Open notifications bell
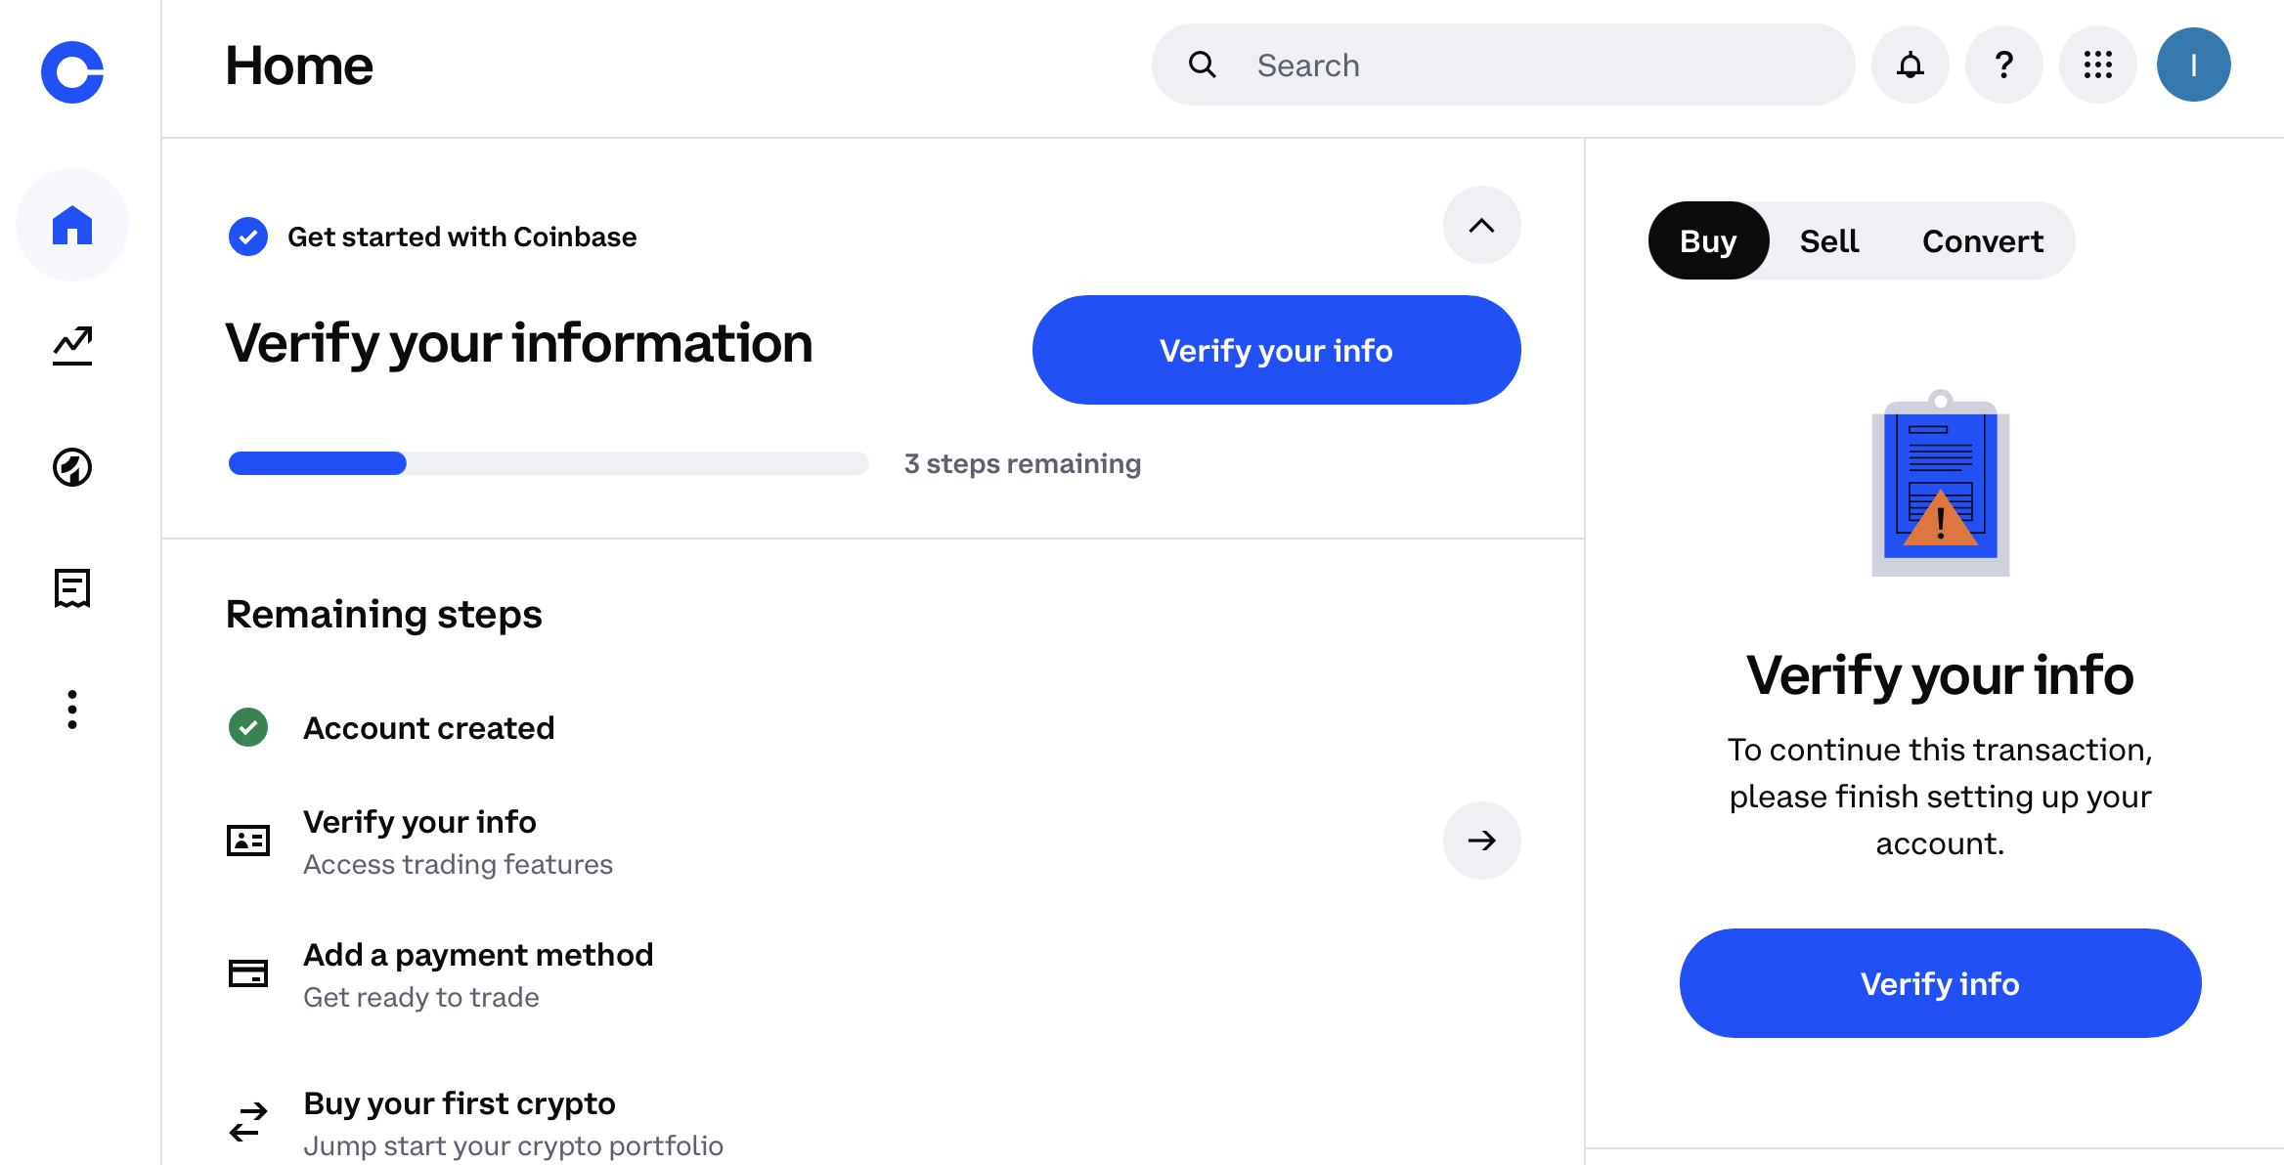Viewport: 2284px width, 1165px height. 1911,65
